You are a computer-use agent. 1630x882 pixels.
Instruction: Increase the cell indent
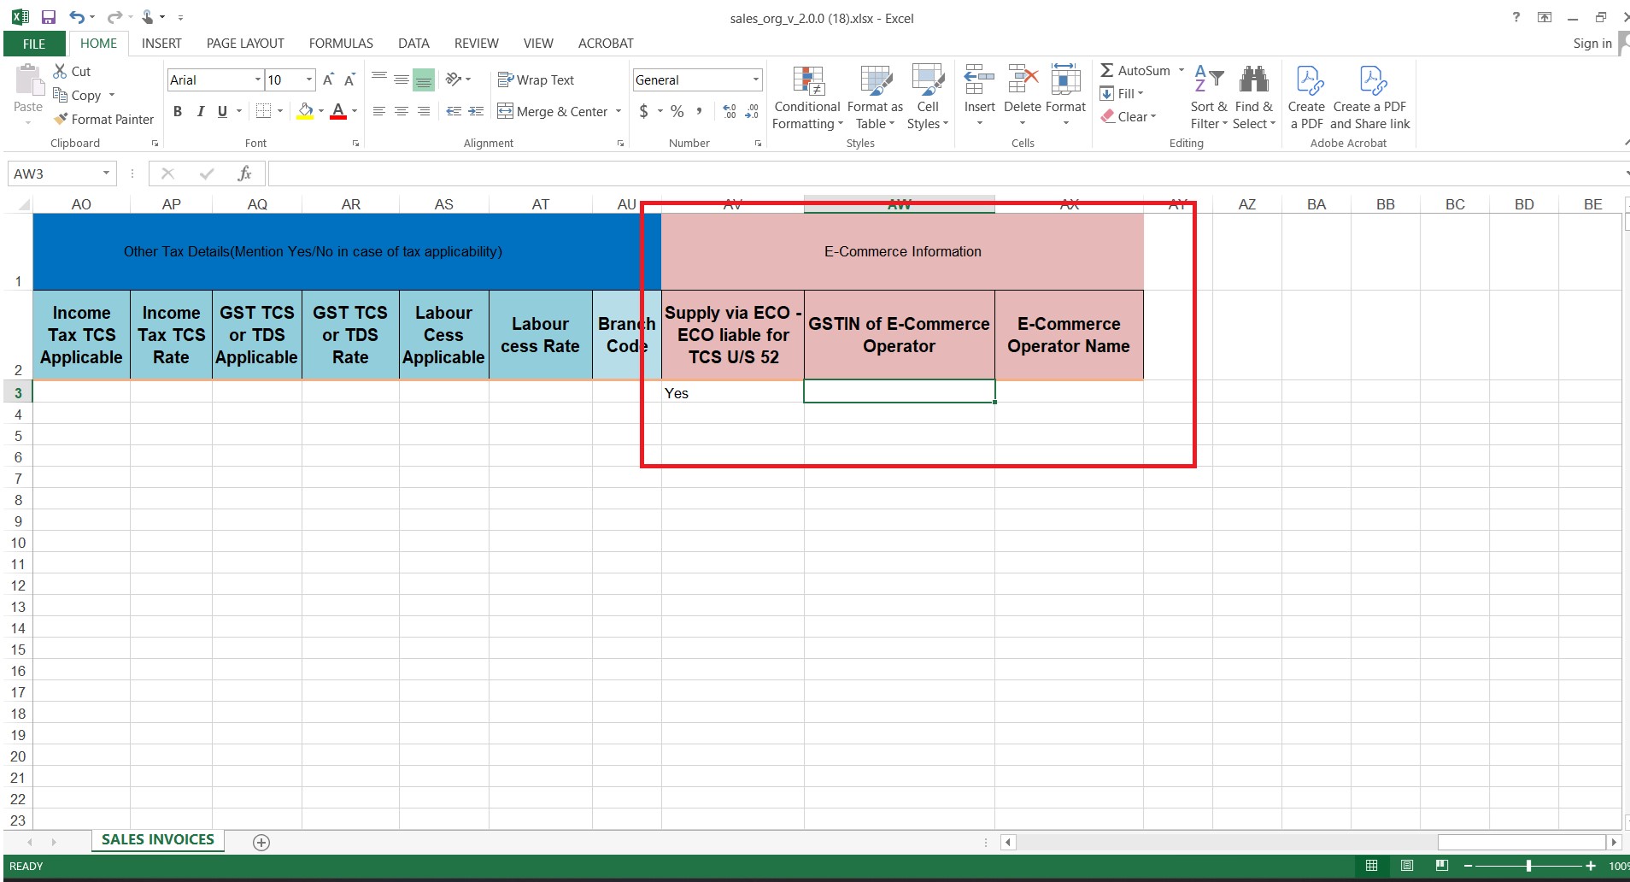click(476, 111)
